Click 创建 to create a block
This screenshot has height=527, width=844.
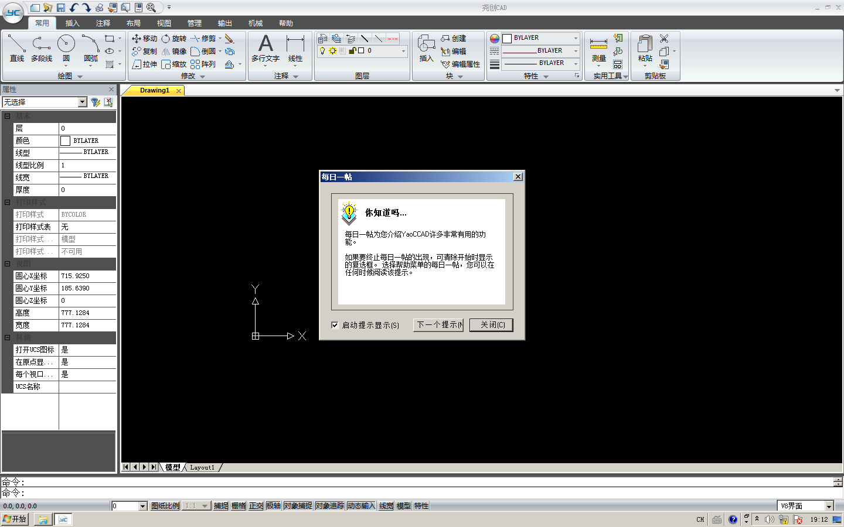pos(453,39)
